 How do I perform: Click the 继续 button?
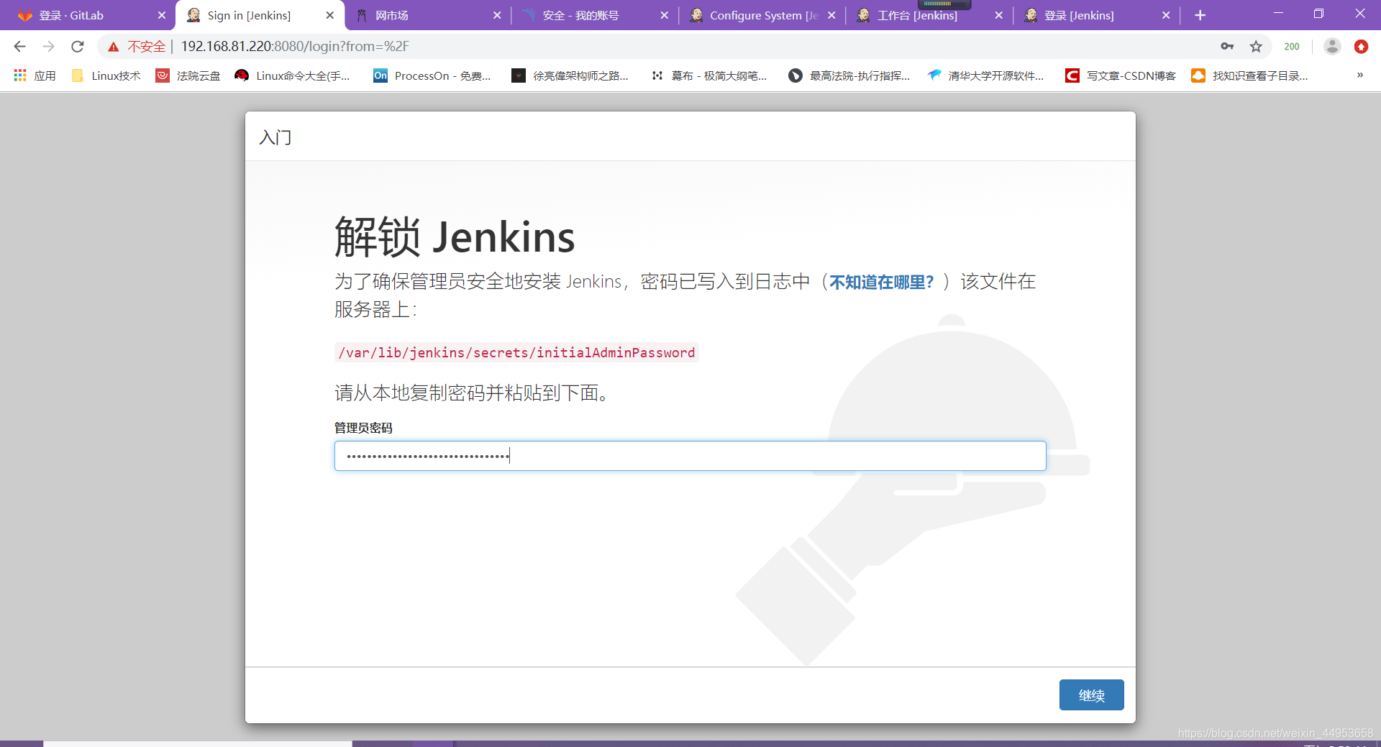1091,695
